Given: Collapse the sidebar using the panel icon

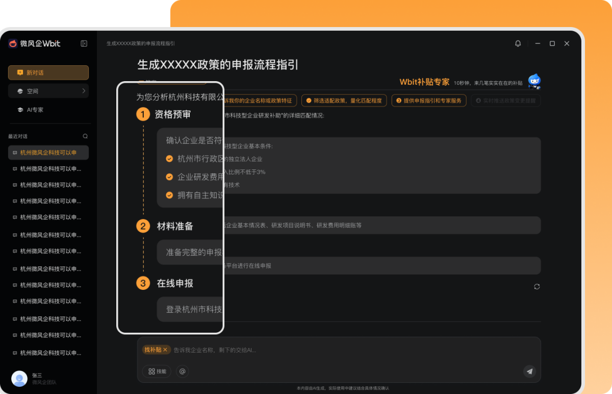Looking at the screenshot, I should [83, 43].
